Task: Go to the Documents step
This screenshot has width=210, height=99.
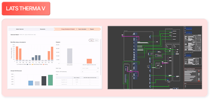Action: [x=43, y=29]
